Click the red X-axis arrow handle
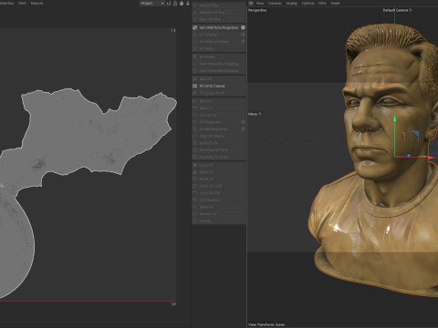 click(x=431, y=158)
